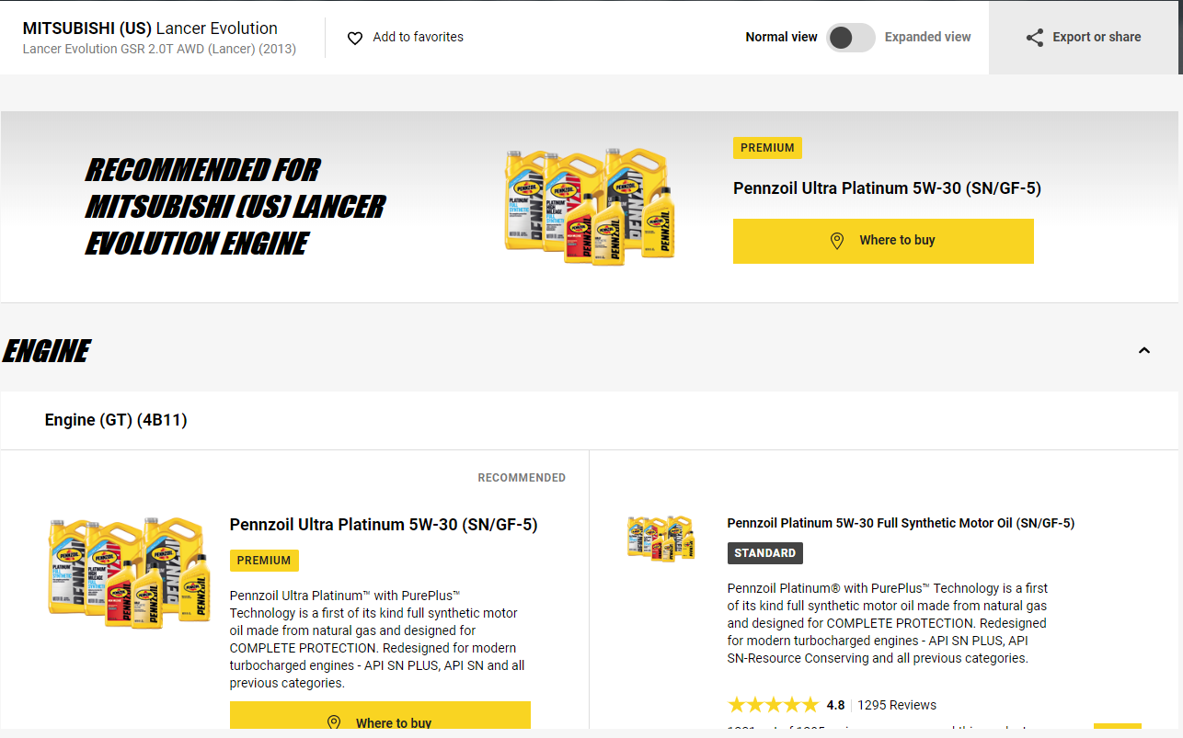Screen dimensions: 1183x738
Task: Click banner Pennzoil bottles image
Action: (x=589, y=205)
